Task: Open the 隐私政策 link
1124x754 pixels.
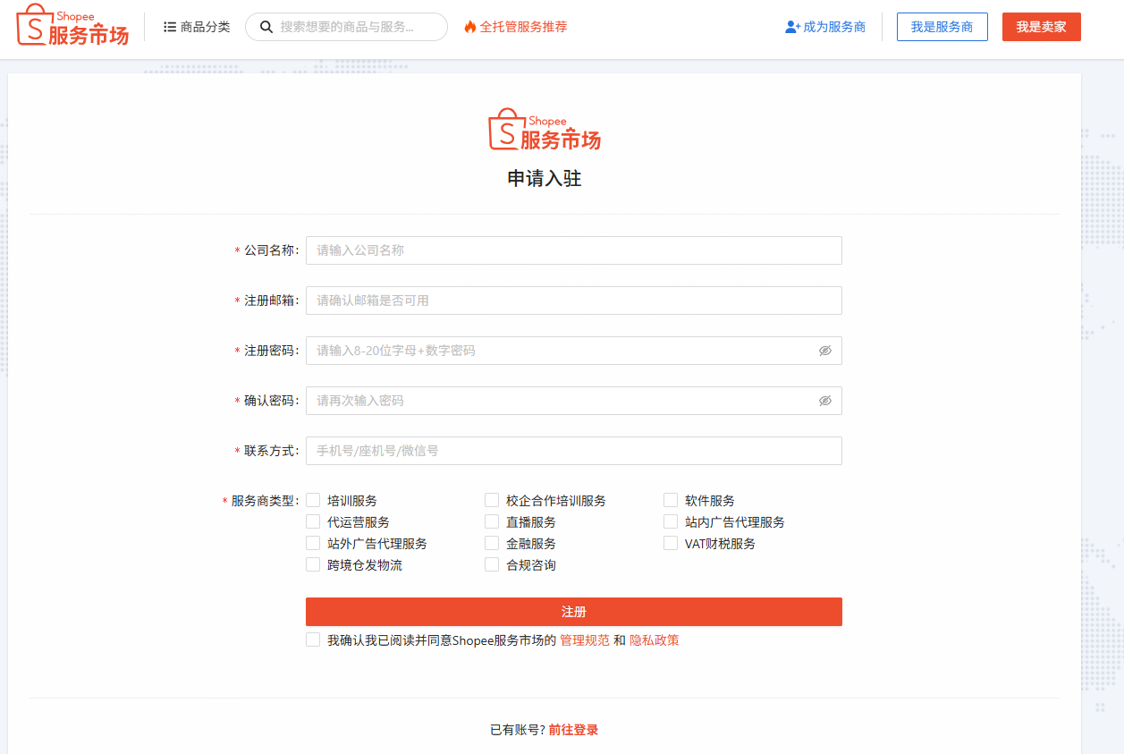Action: [655, 640]
